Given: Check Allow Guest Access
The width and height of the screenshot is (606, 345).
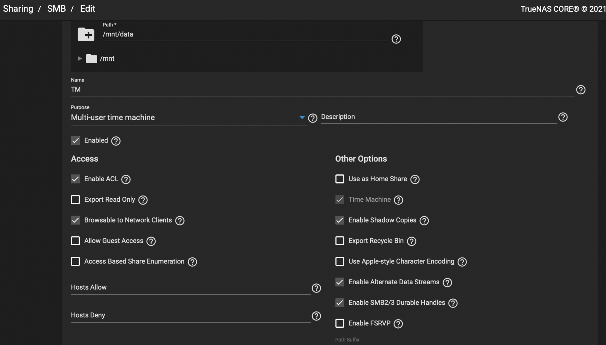Looking at the screenshot, I should click(x=75, y=241).
